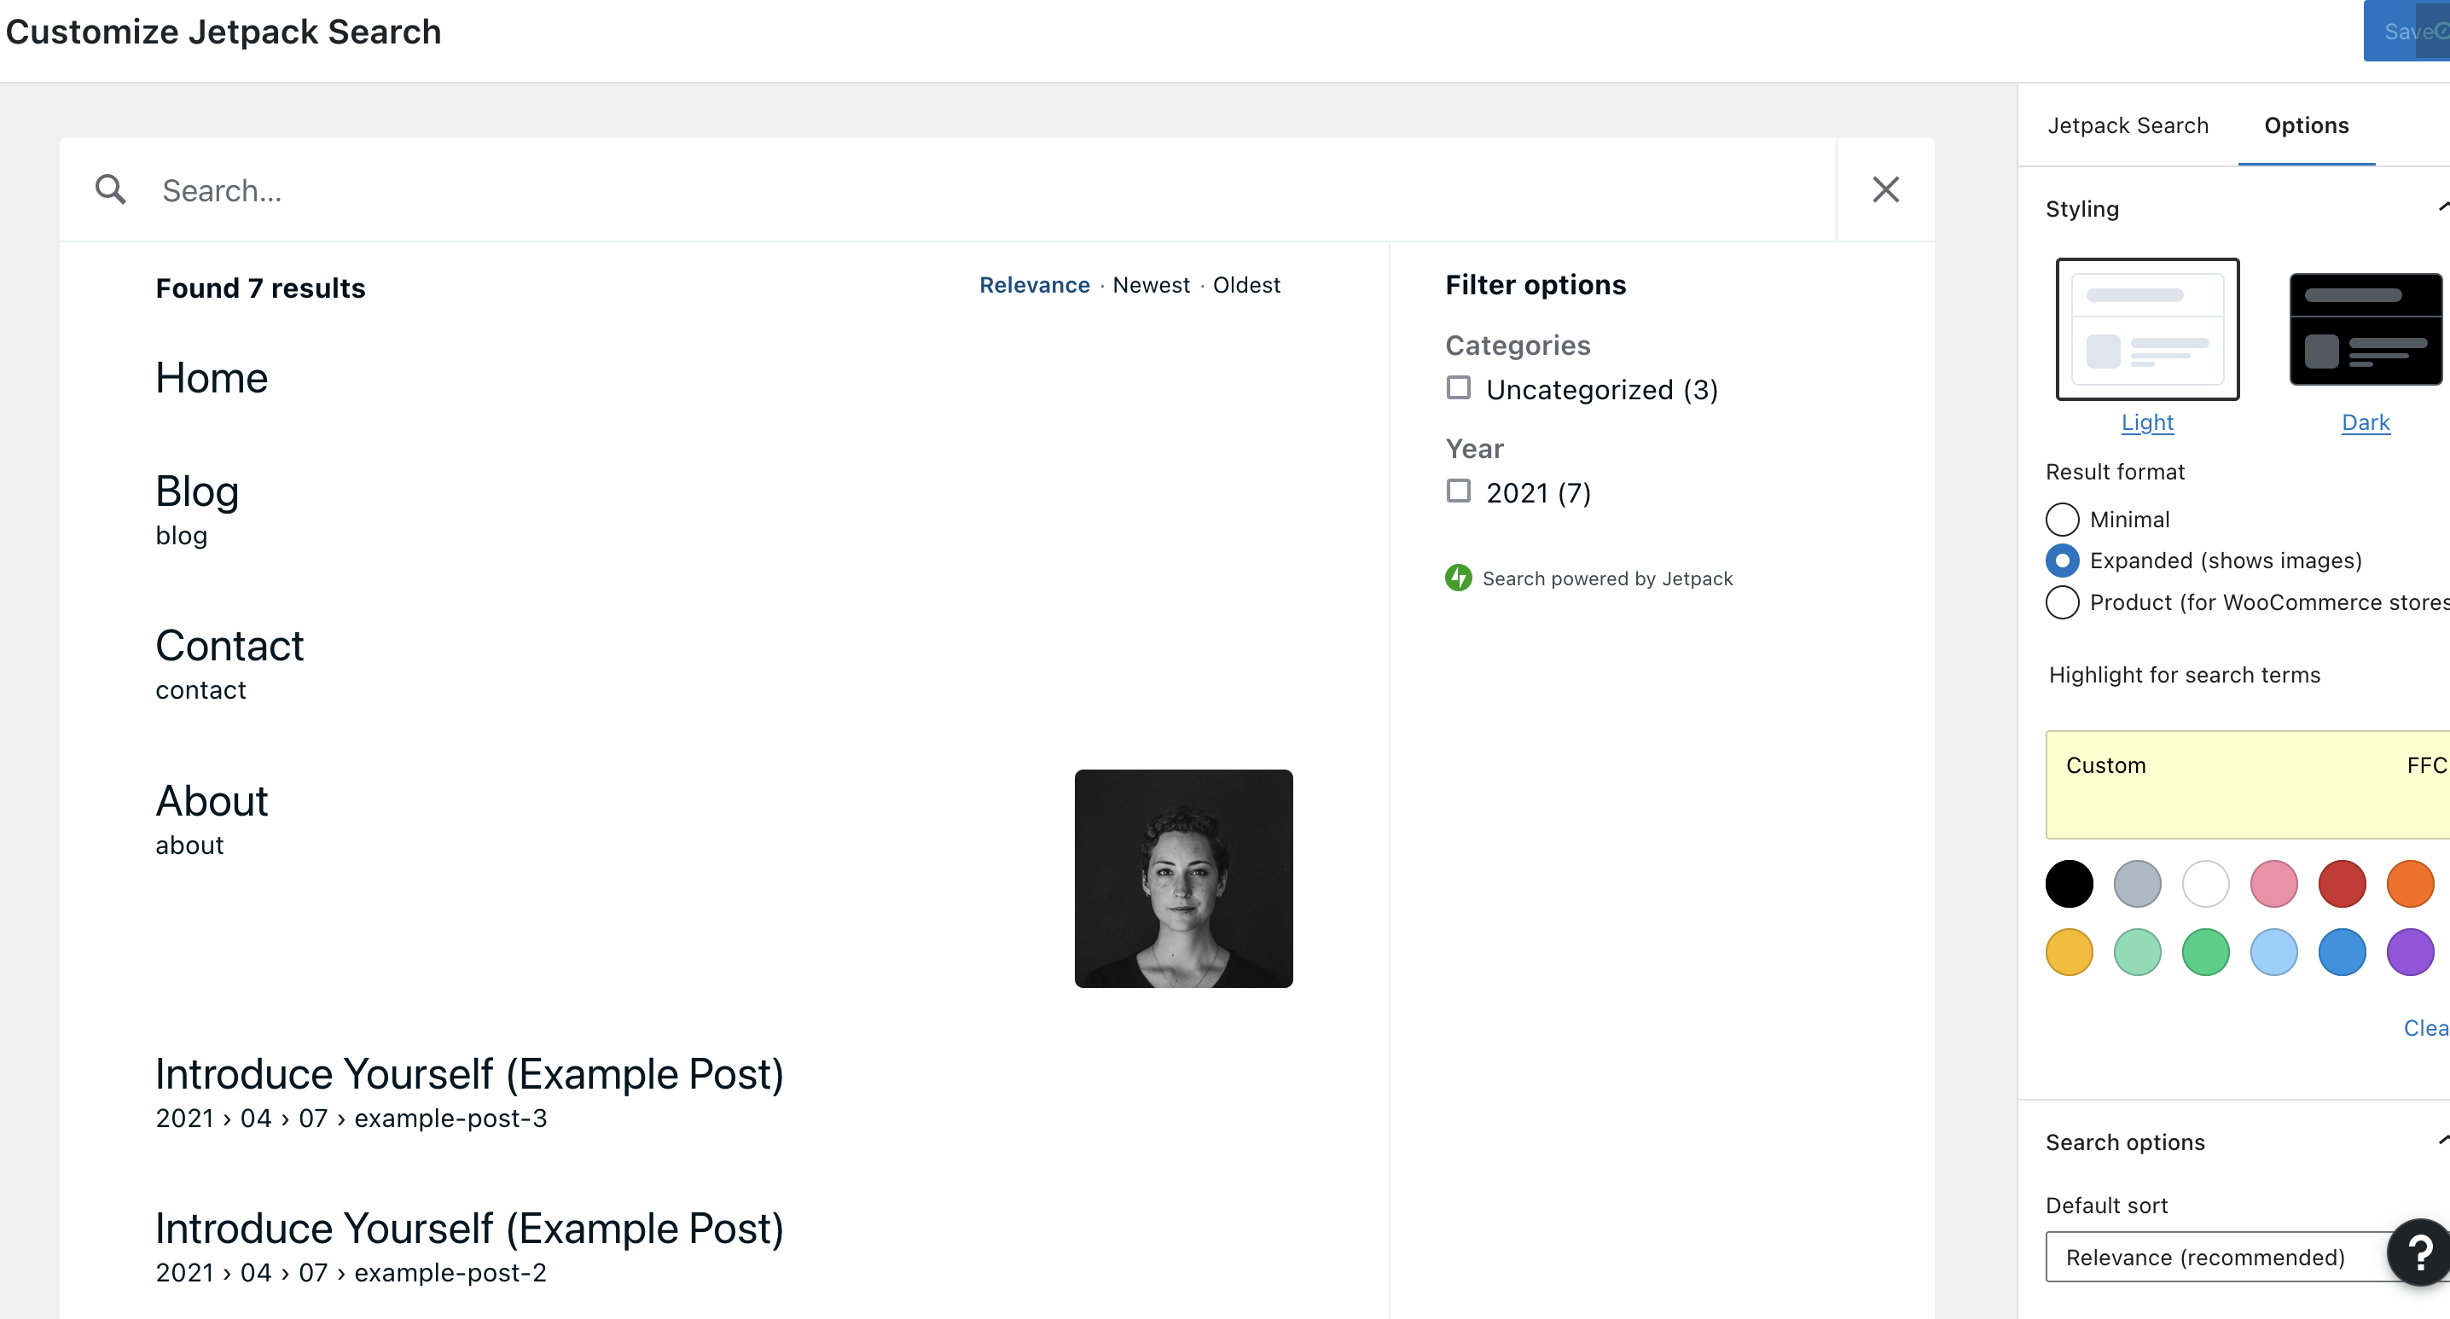Select the Light theme preview thumbnail
The image size is (2450, 1319).
click(2146, 329)
